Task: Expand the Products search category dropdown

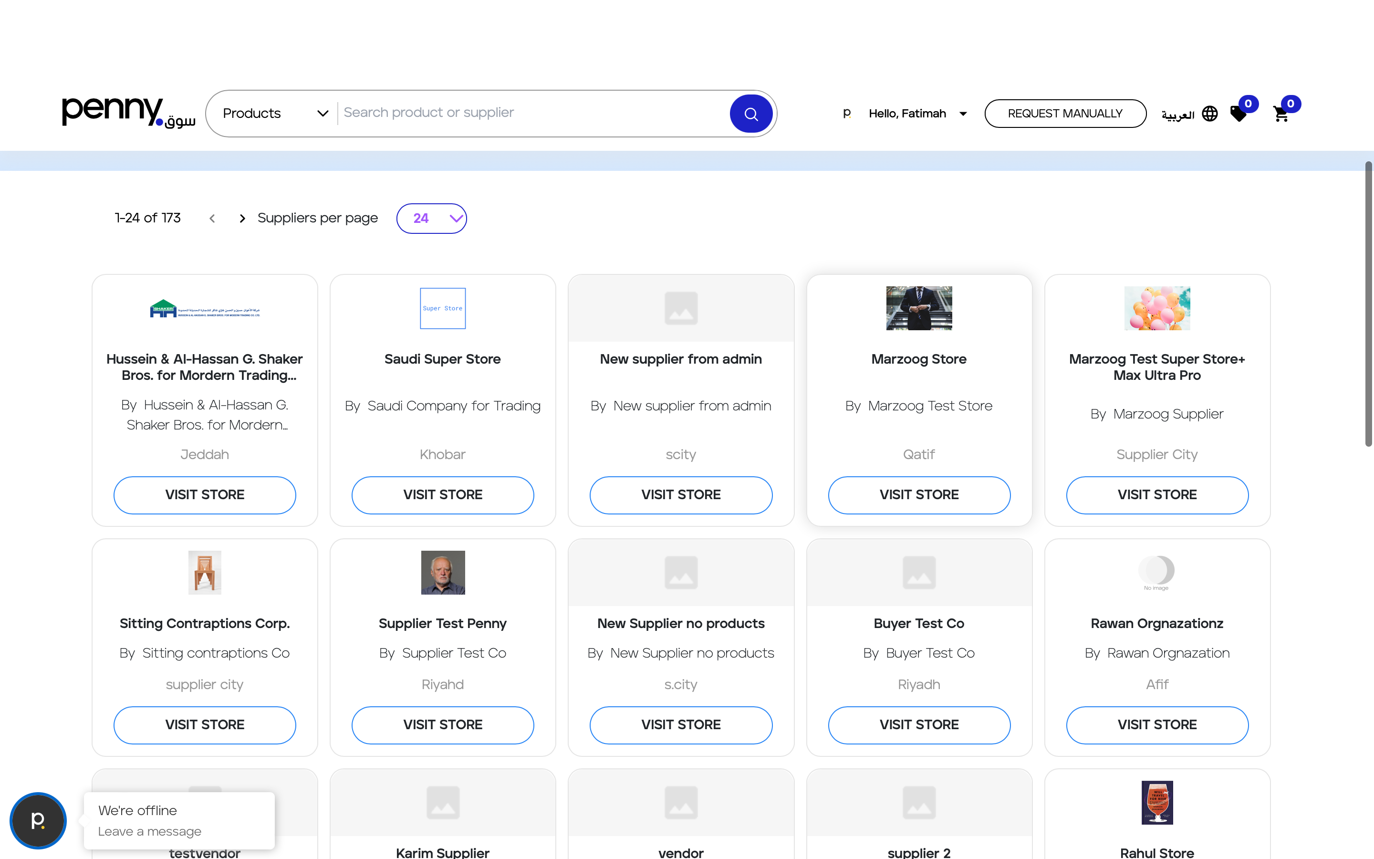Action: tap(275, 114)
